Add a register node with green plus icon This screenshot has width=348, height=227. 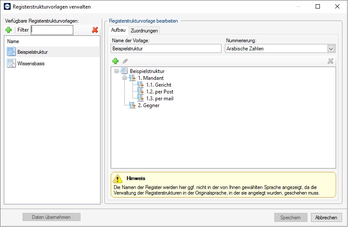pos(115,61)
